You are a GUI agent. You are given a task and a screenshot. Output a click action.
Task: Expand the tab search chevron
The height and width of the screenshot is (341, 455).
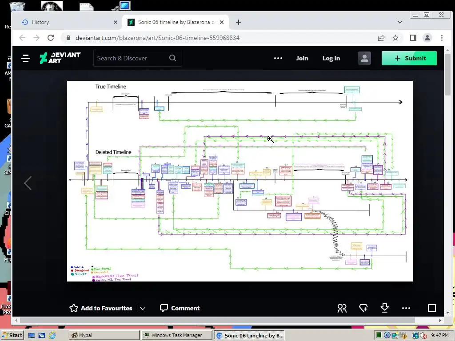[x=400, y=22]
